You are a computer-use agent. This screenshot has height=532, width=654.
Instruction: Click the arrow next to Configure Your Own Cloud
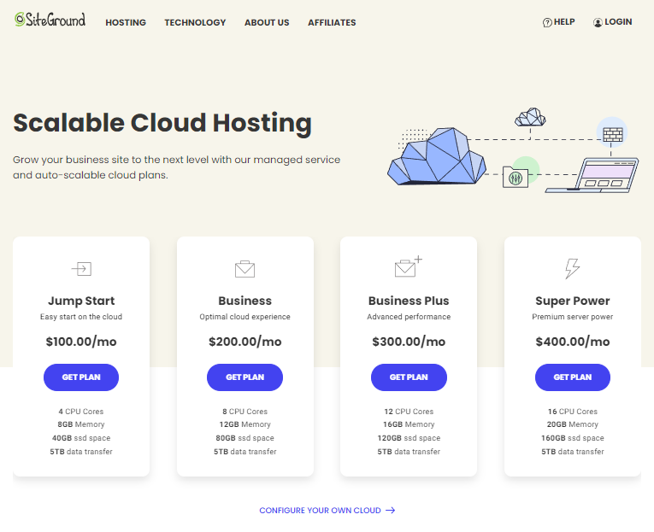tap(391, 511)
